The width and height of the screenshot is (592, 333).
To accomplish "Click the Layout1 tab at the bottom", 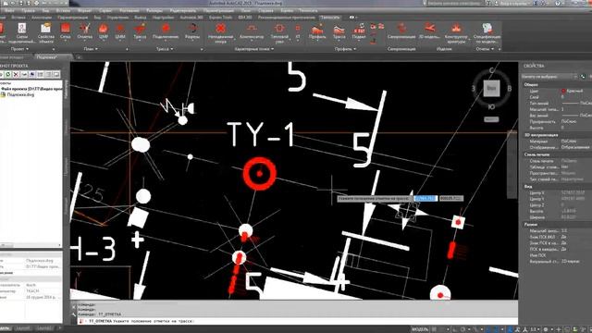I will pyautogui.click(x=22, y=329).
